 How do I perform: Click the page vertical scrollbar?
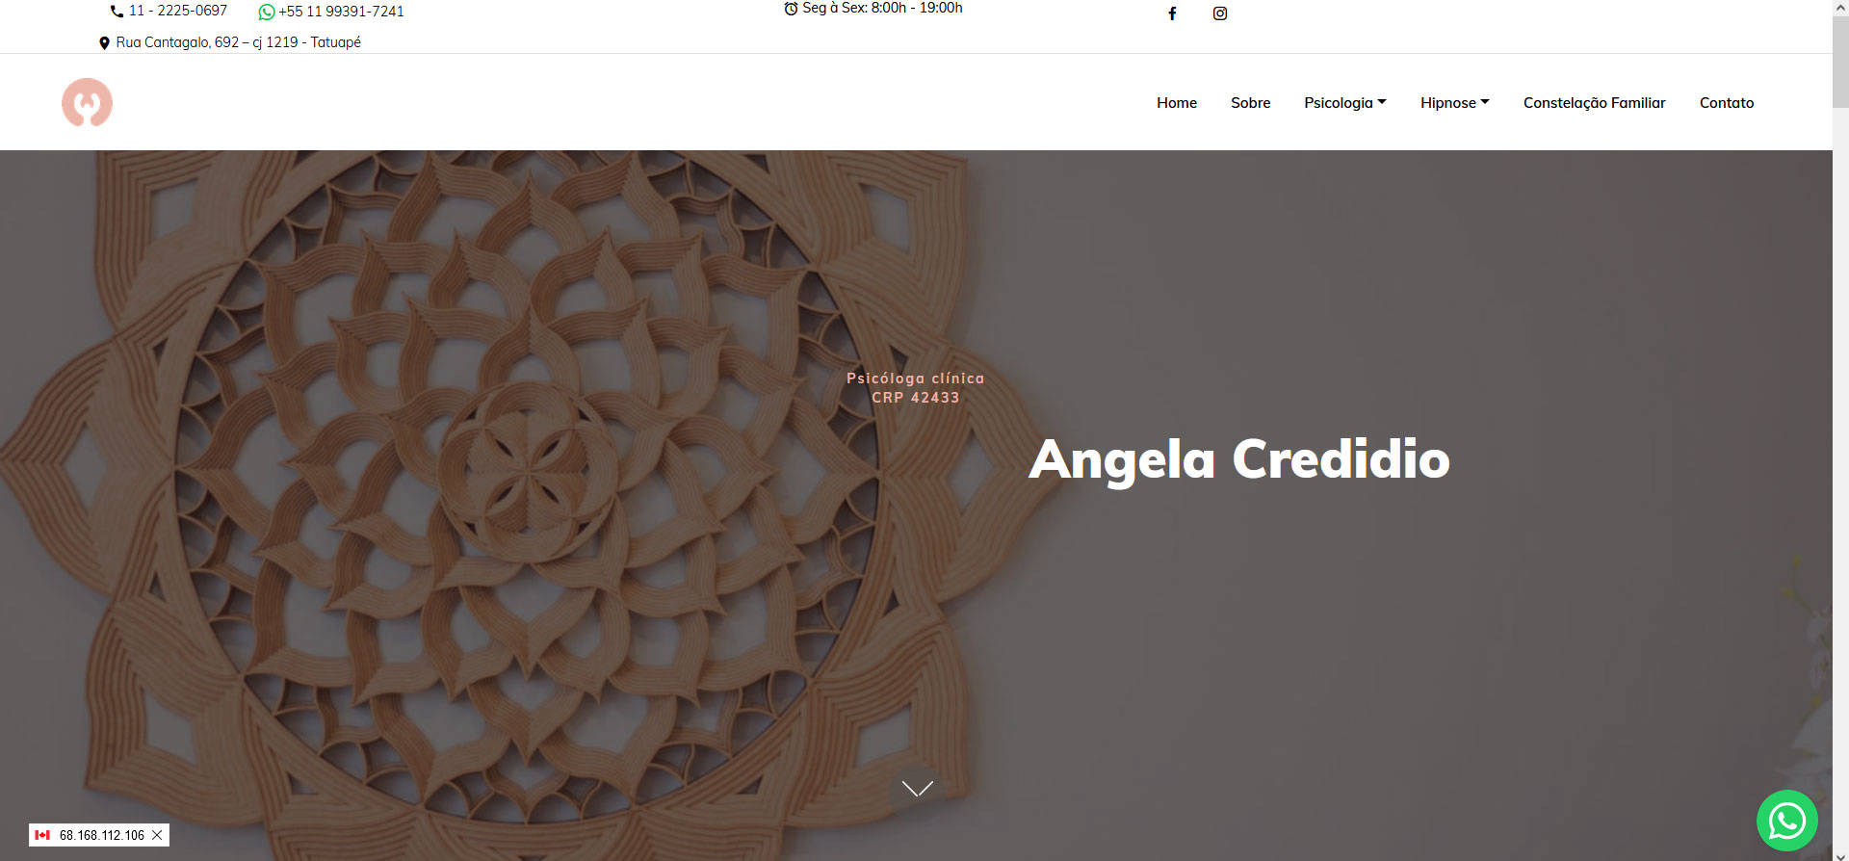(x=1840, y=430)
